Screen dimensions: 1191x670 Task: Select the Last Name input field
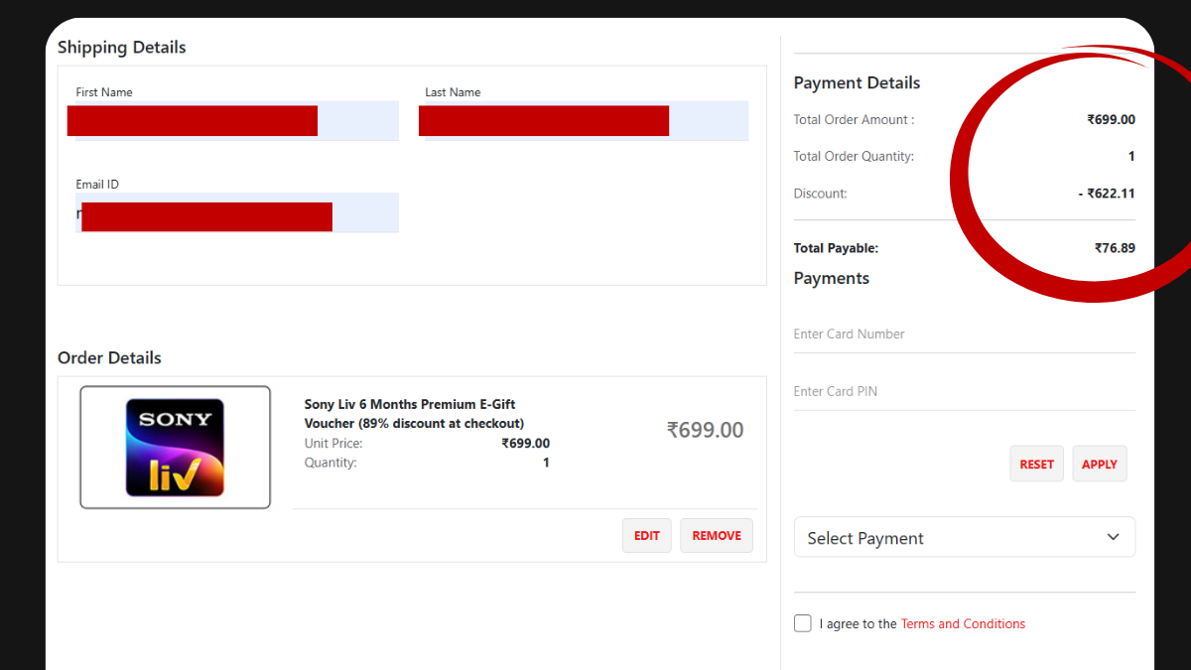point(584,120)
